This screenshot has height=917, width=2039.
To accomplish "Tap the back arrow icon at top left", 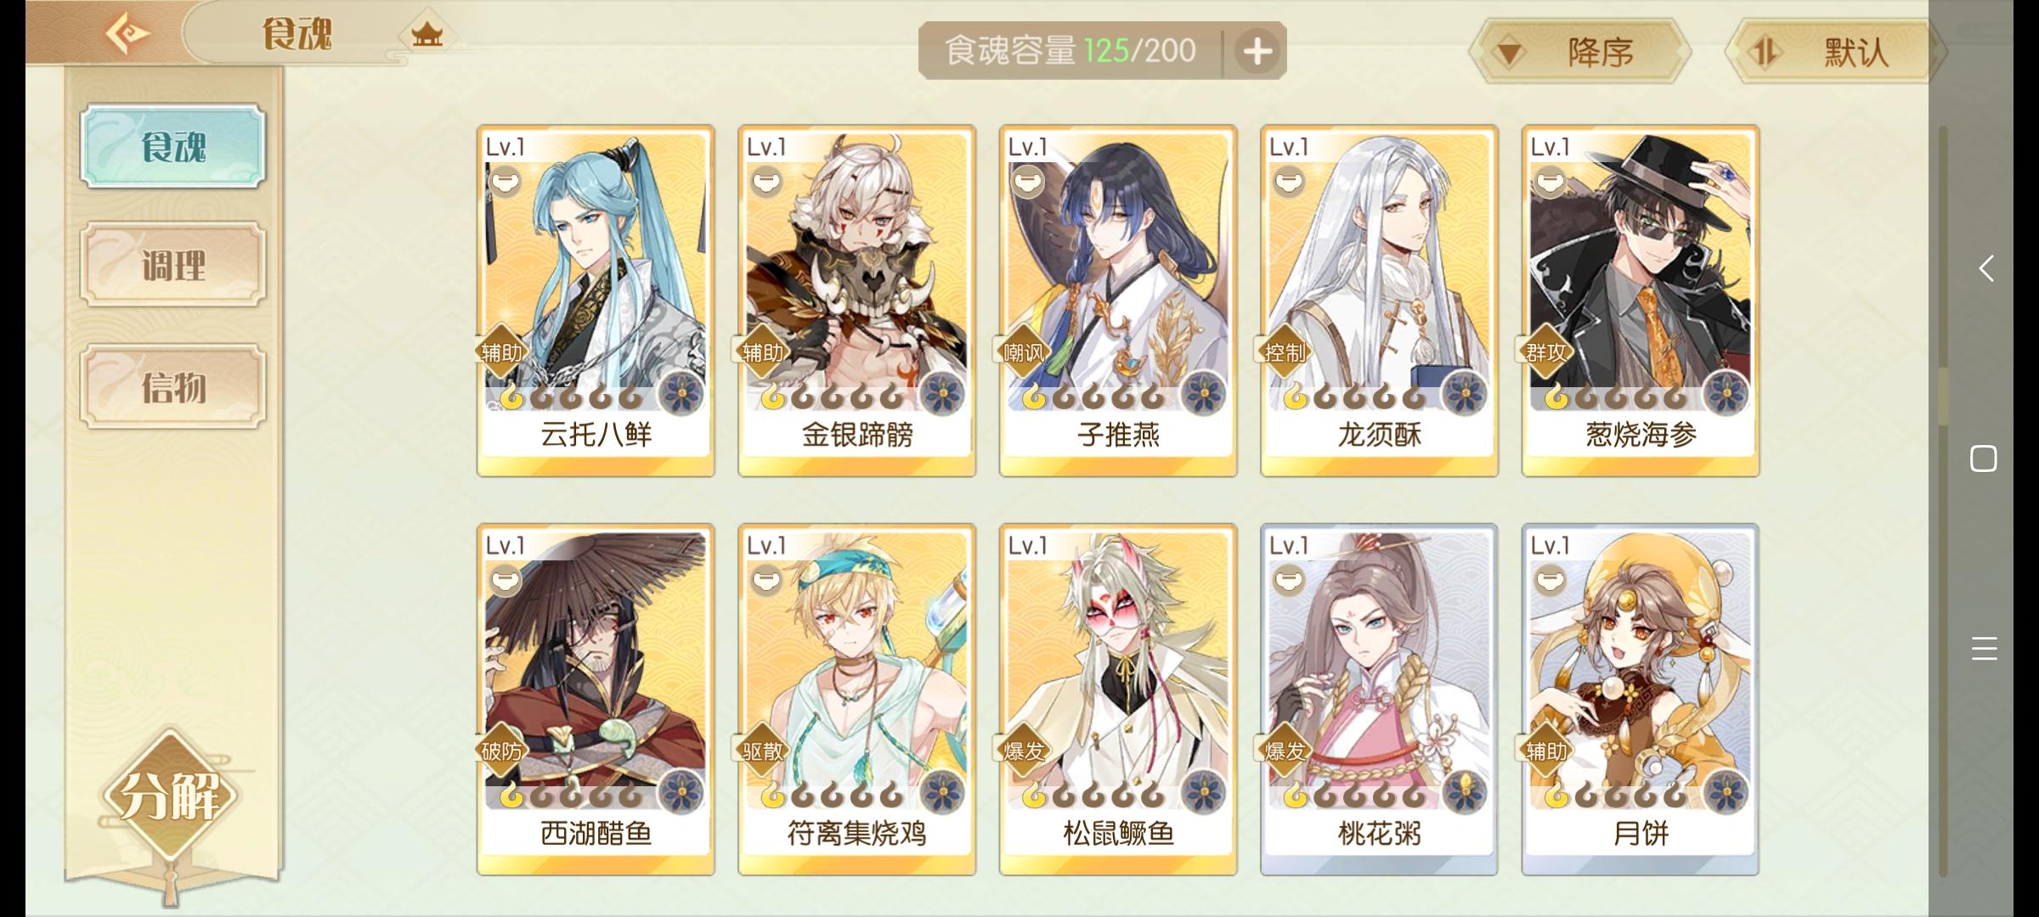I will [127, 34].
